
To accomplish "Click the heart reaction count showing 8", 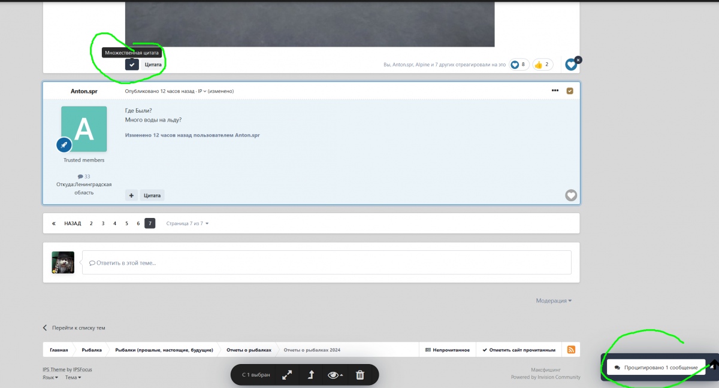I will (519, 65).
